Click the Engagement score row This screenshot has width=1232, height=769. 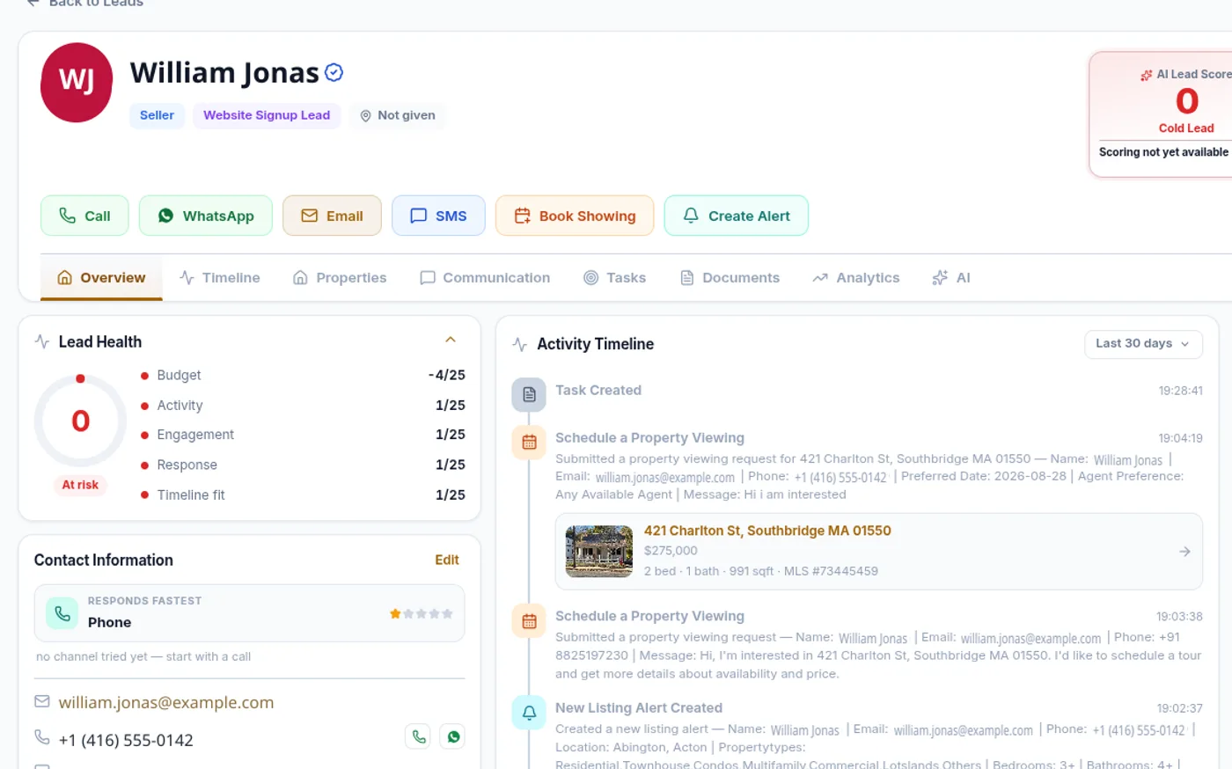tap(303, 435)
